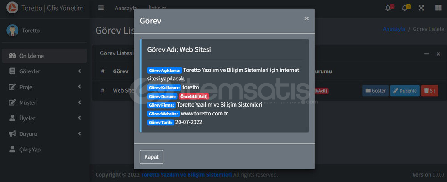Collapse the Görev Listesi card
Image resolution: width=447 pixels, height=182 pixels.
[426, 54]
